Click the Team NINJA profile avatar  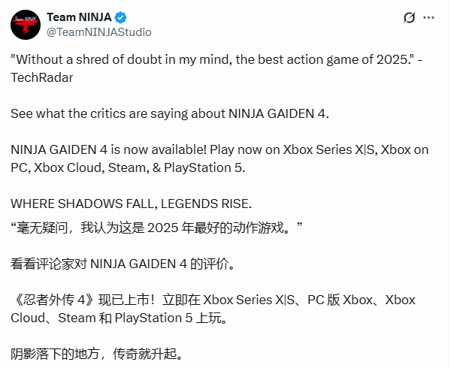pyautogui.click(x=25, y=24)
